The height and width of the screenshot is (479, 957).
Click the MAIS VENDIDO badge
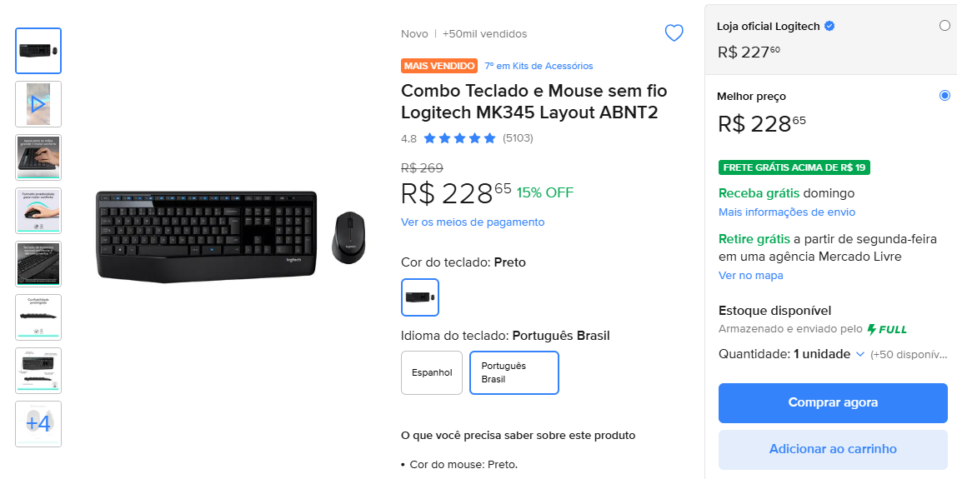[x=439, y=66]
